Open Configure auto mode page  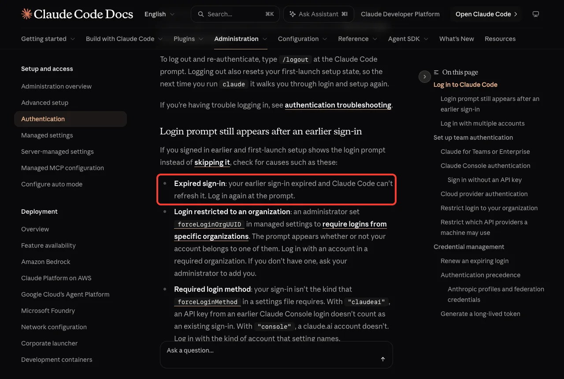(x=52, y=184)
